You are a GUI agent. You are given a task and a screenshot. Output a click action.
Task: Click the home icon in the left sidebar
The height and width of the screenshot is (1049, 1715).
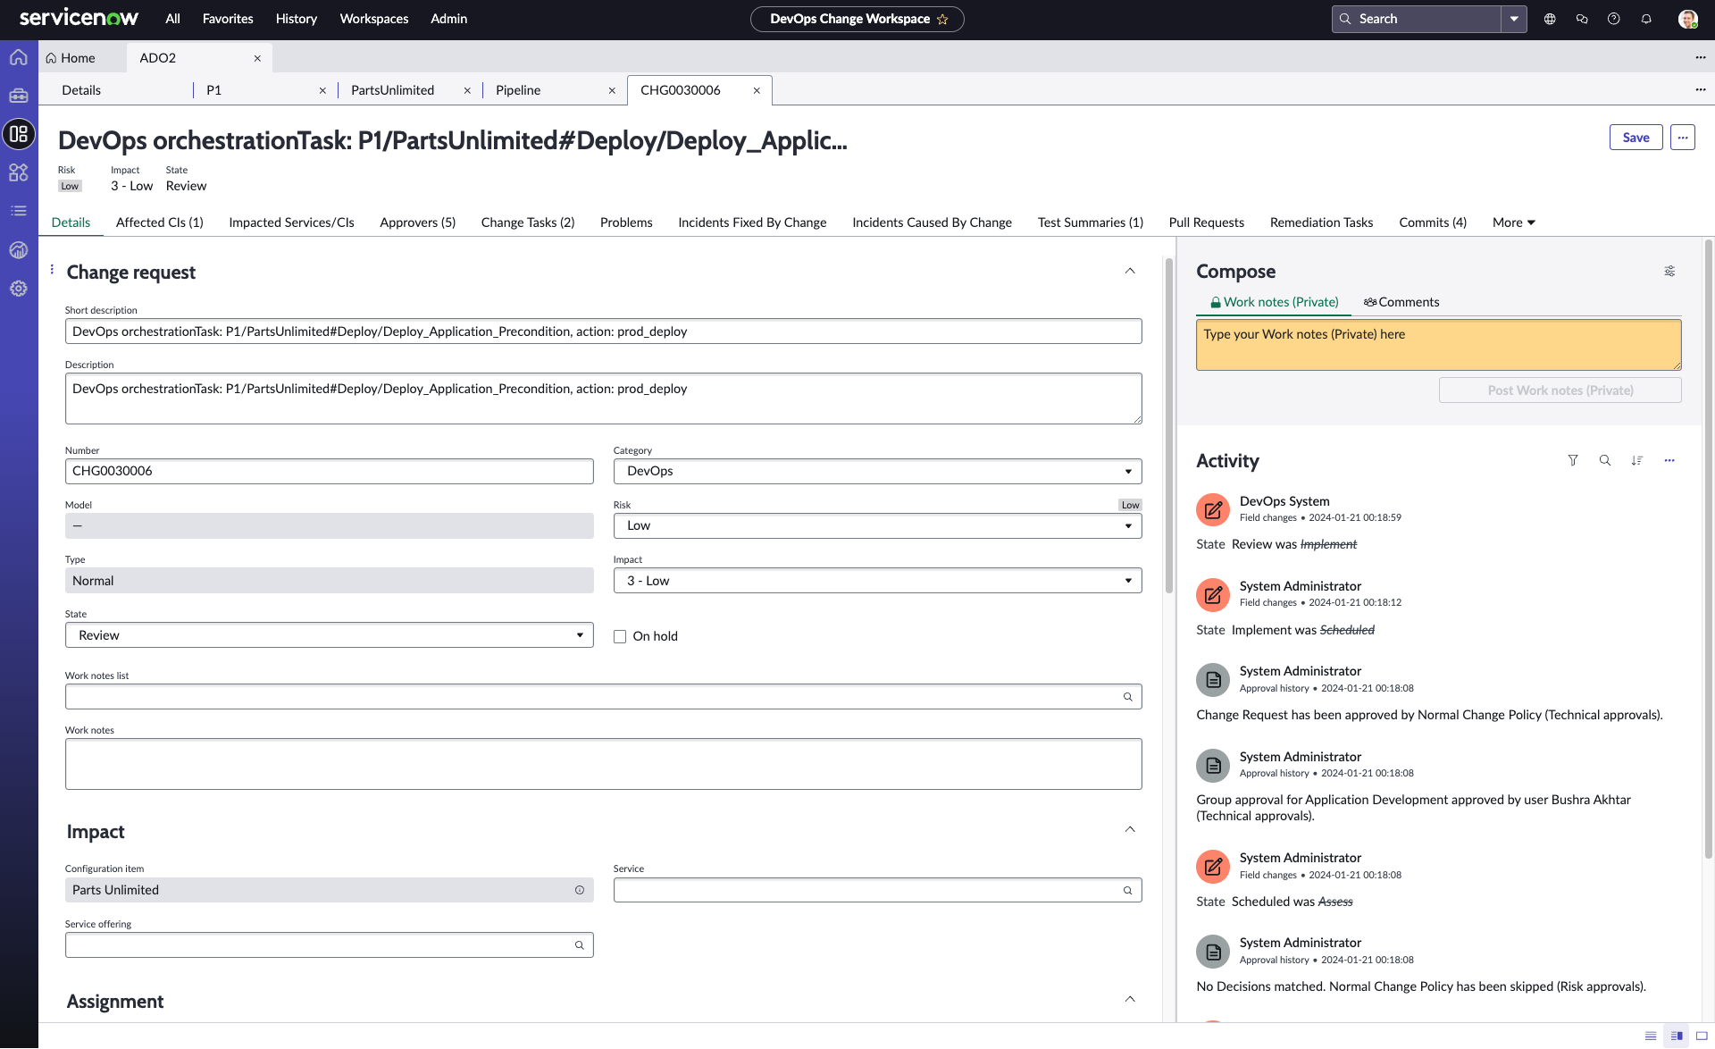click(x=19, y=57)
